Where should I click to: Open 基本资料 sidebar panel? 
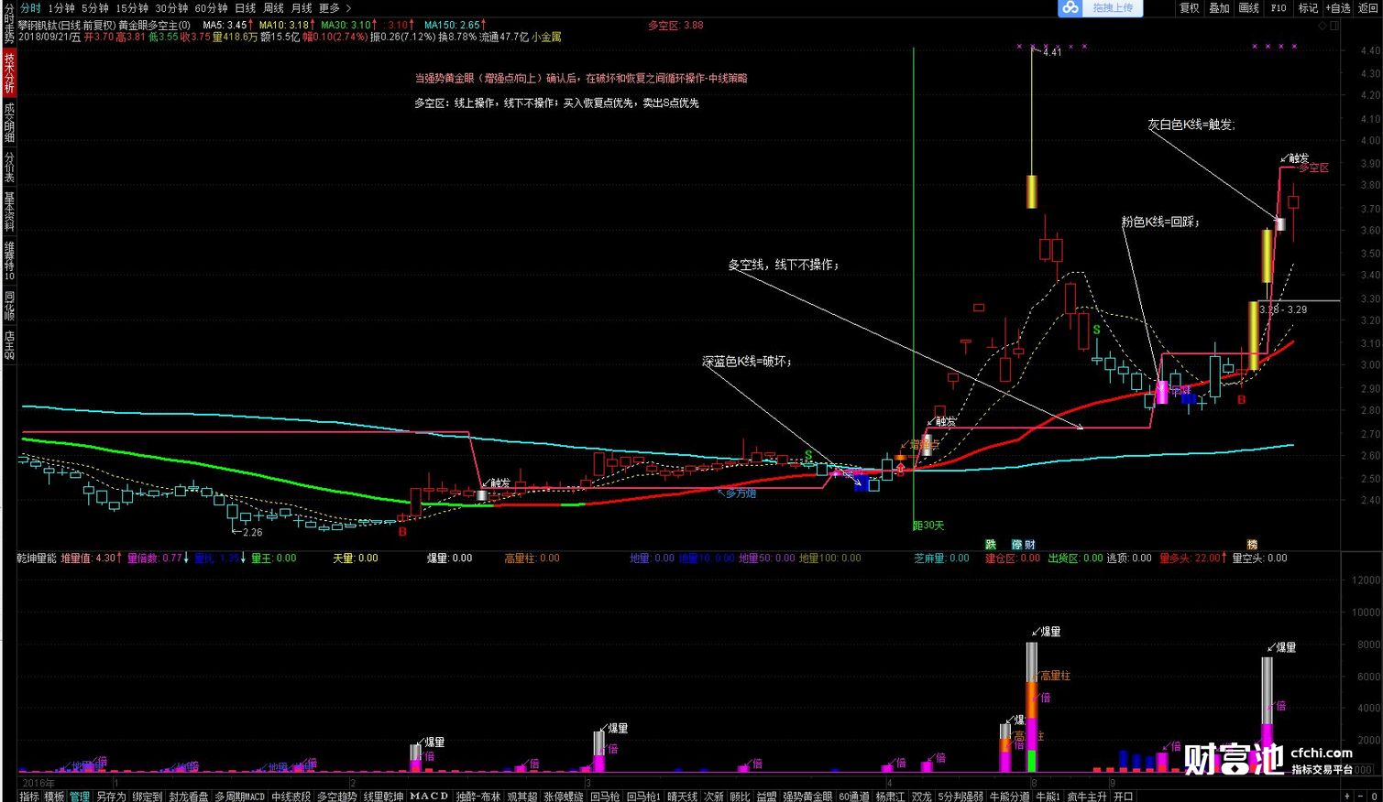click(x=8, y=211)
